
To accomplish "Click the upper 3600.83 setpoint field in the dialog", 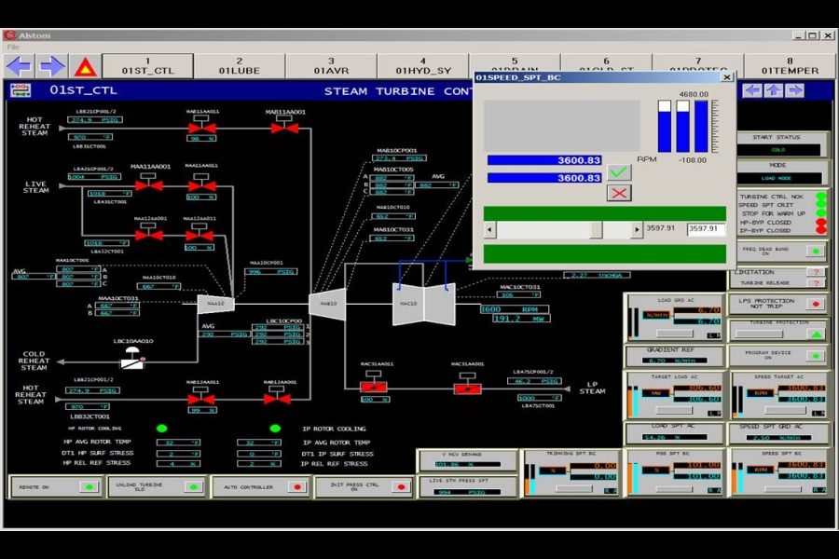I will 544,160.
